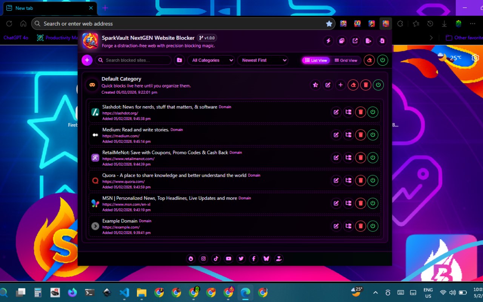Click the star icon for Default Category
The width and height of the screenshot is (483, 302).
(315, 85)
